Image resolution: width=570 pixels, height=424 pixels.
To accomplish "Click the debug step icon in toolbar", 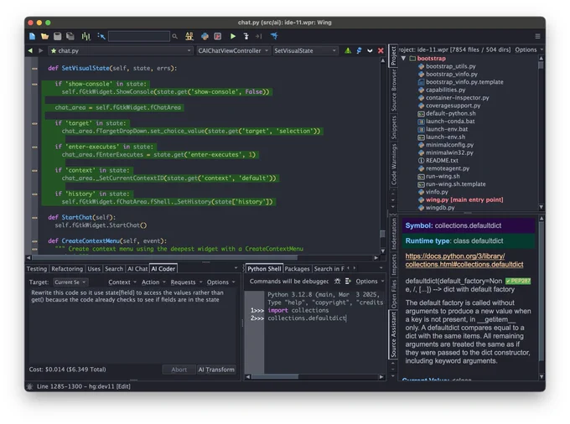I will tap(246, 36).
